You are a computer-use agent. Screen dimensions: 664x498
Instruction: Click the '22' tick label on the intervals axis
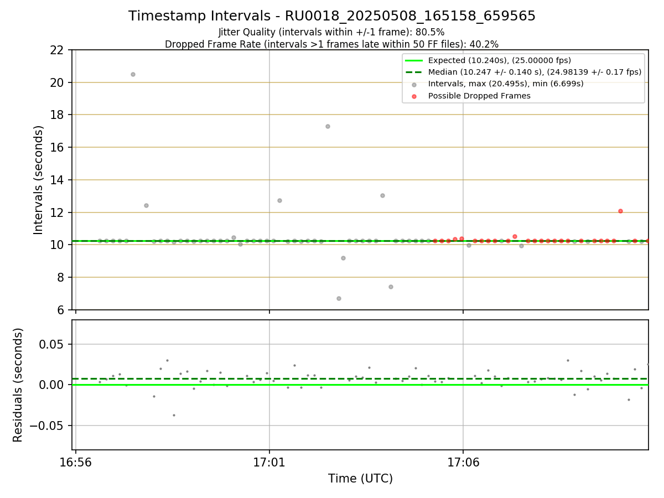[x=57, y=50]
